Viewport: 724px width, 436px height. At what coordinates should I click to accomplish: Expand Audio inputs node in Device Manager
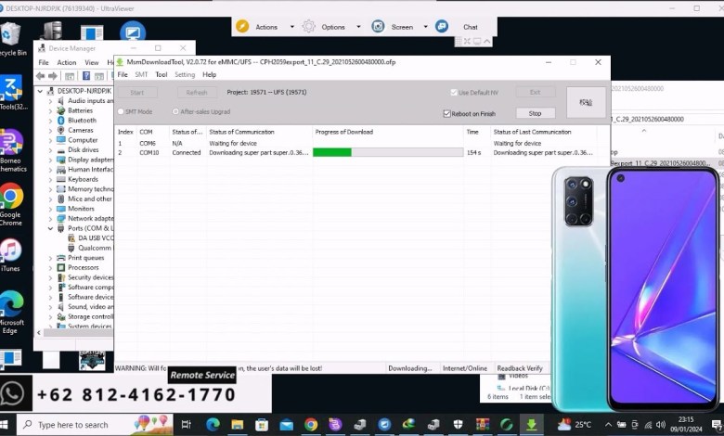tap(50, 100)
